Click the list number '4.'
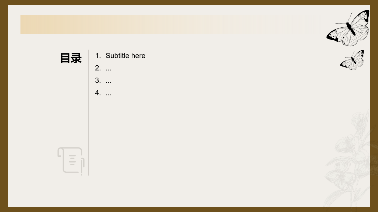This screenshot has height=212, width=378. coord(98,93)
